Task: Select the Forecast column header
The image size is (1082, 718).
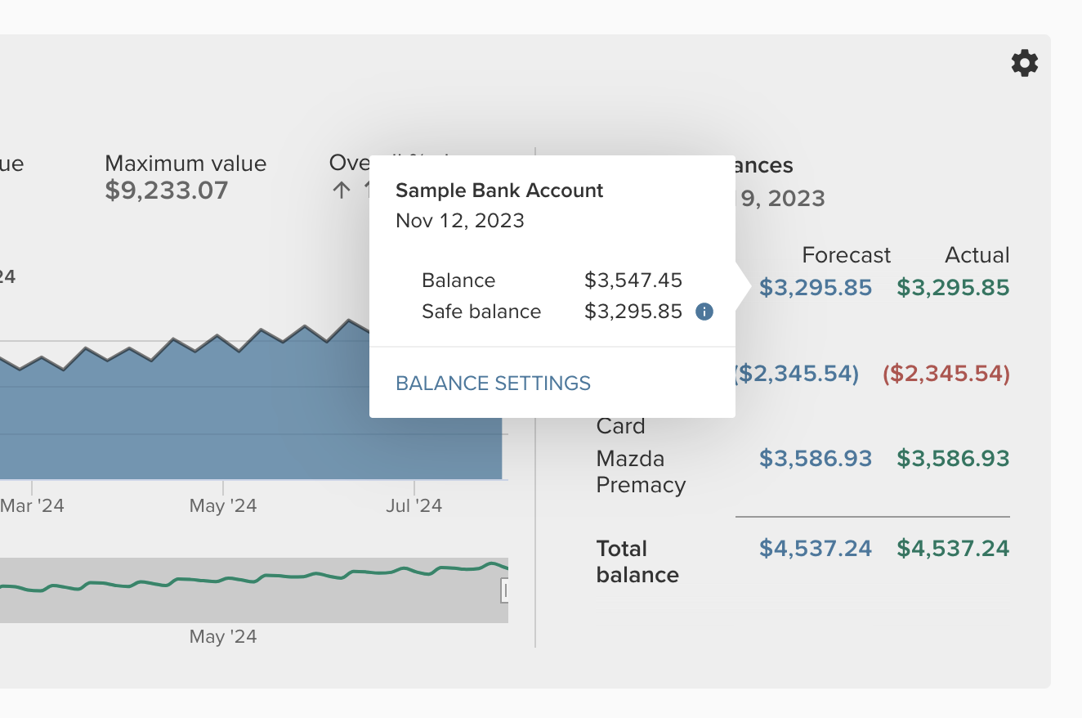Action: [x=846, y=255]
